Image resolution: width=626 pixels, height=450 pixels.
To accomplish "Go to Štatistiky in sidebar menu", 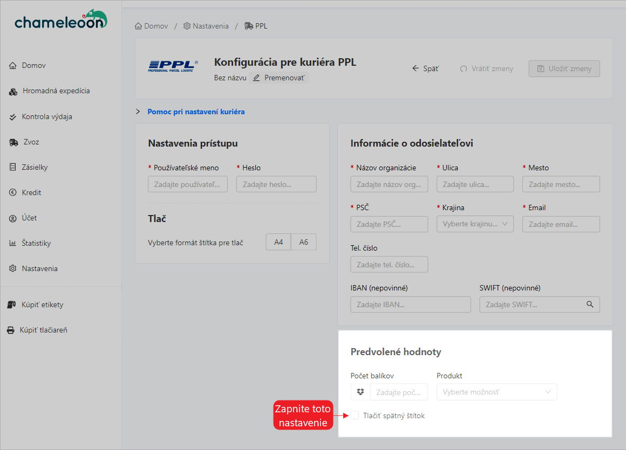I will point(36,244).
